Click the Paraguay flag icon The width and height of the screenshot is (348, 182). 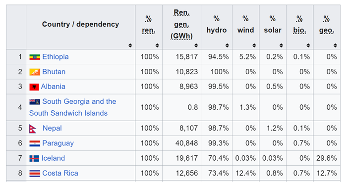click(35, 143)
